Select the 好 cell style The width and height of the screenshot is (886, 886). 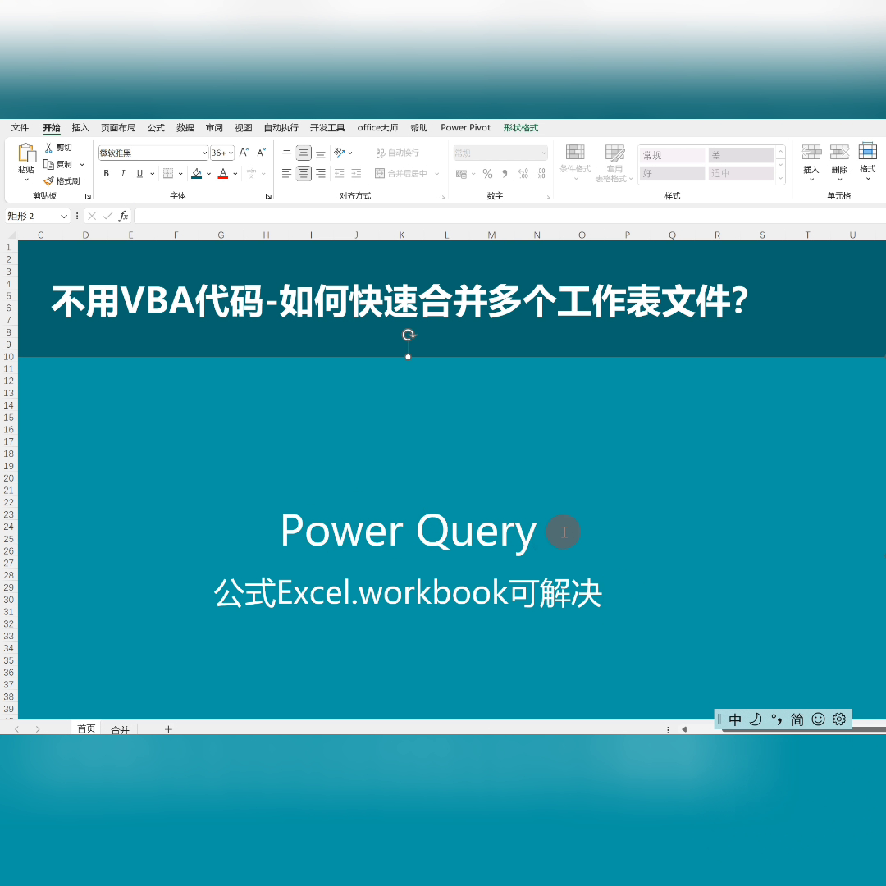point(672,173)
